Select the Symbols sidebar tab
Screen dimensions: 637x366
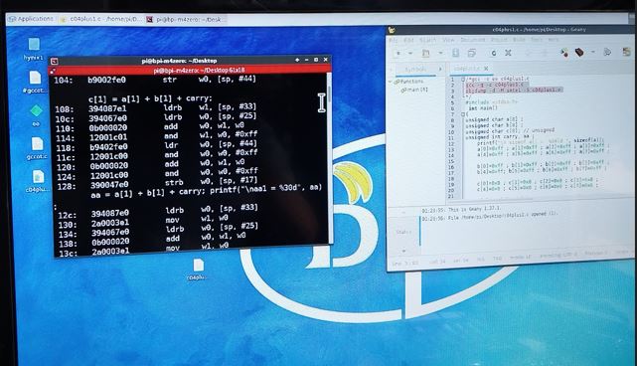click(x=416, y=70)
